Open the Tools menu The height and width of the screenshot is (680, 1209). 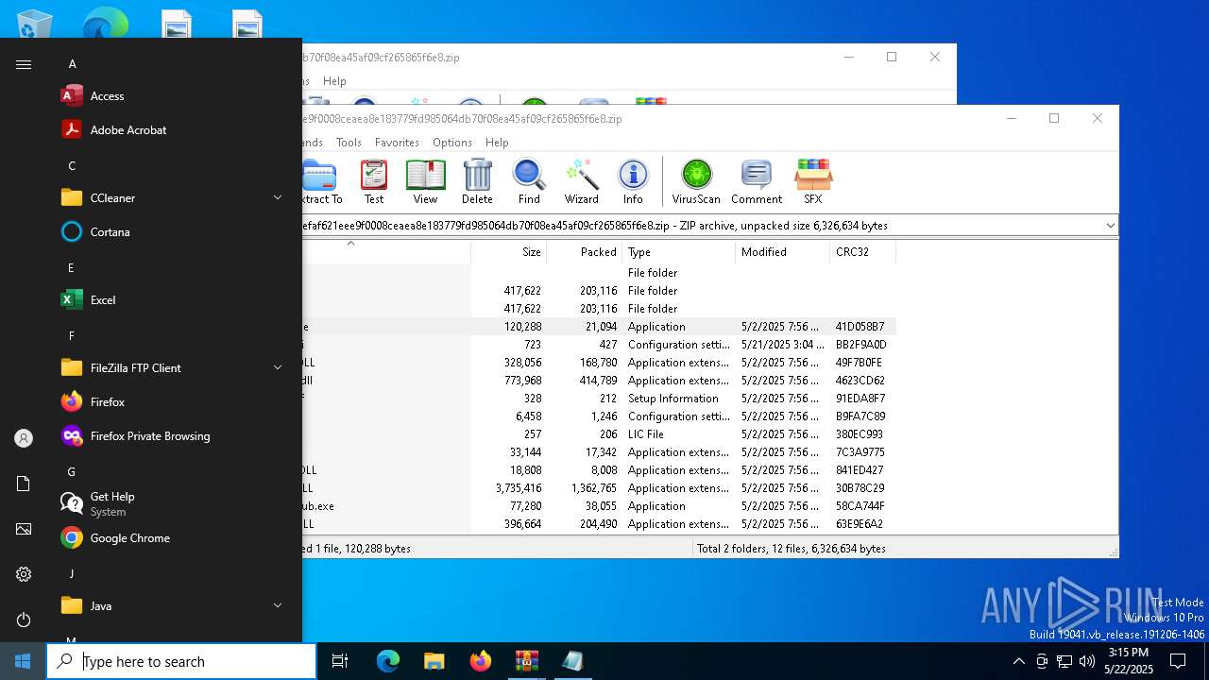pyautogui.click(x=349, y=143)
